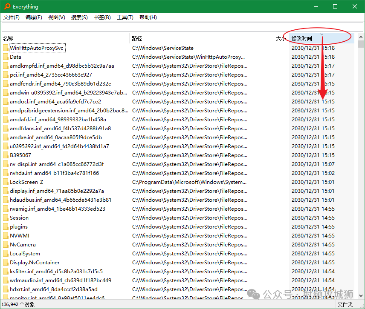The image size is (365, 309).
Task: Select u0395392.inf_amd64_fd2d64b4438fd1a7 entry
Action: (x=59, y=146)
